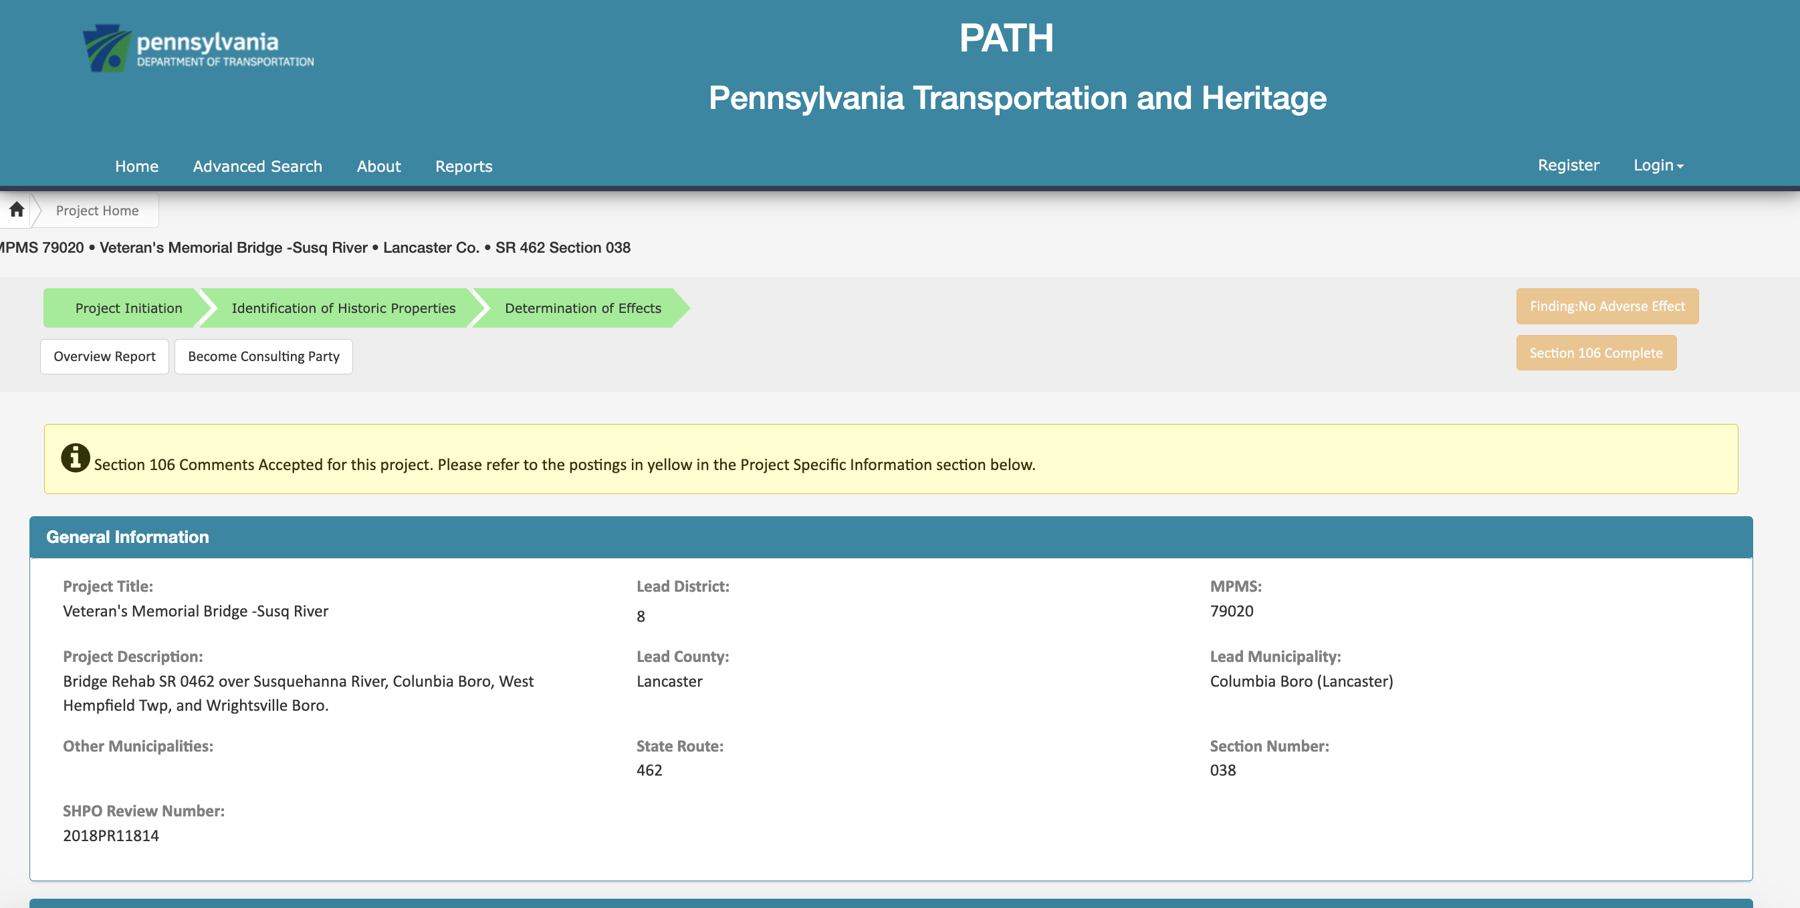Click the SHPO Review Number label
This screenshot has height=908, width=1800.
click(x=144, y=812)
